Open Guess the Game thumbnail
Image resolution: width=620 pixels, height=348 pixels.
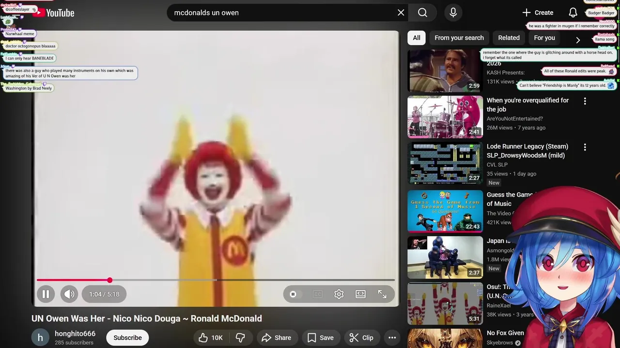coord(445,211)
